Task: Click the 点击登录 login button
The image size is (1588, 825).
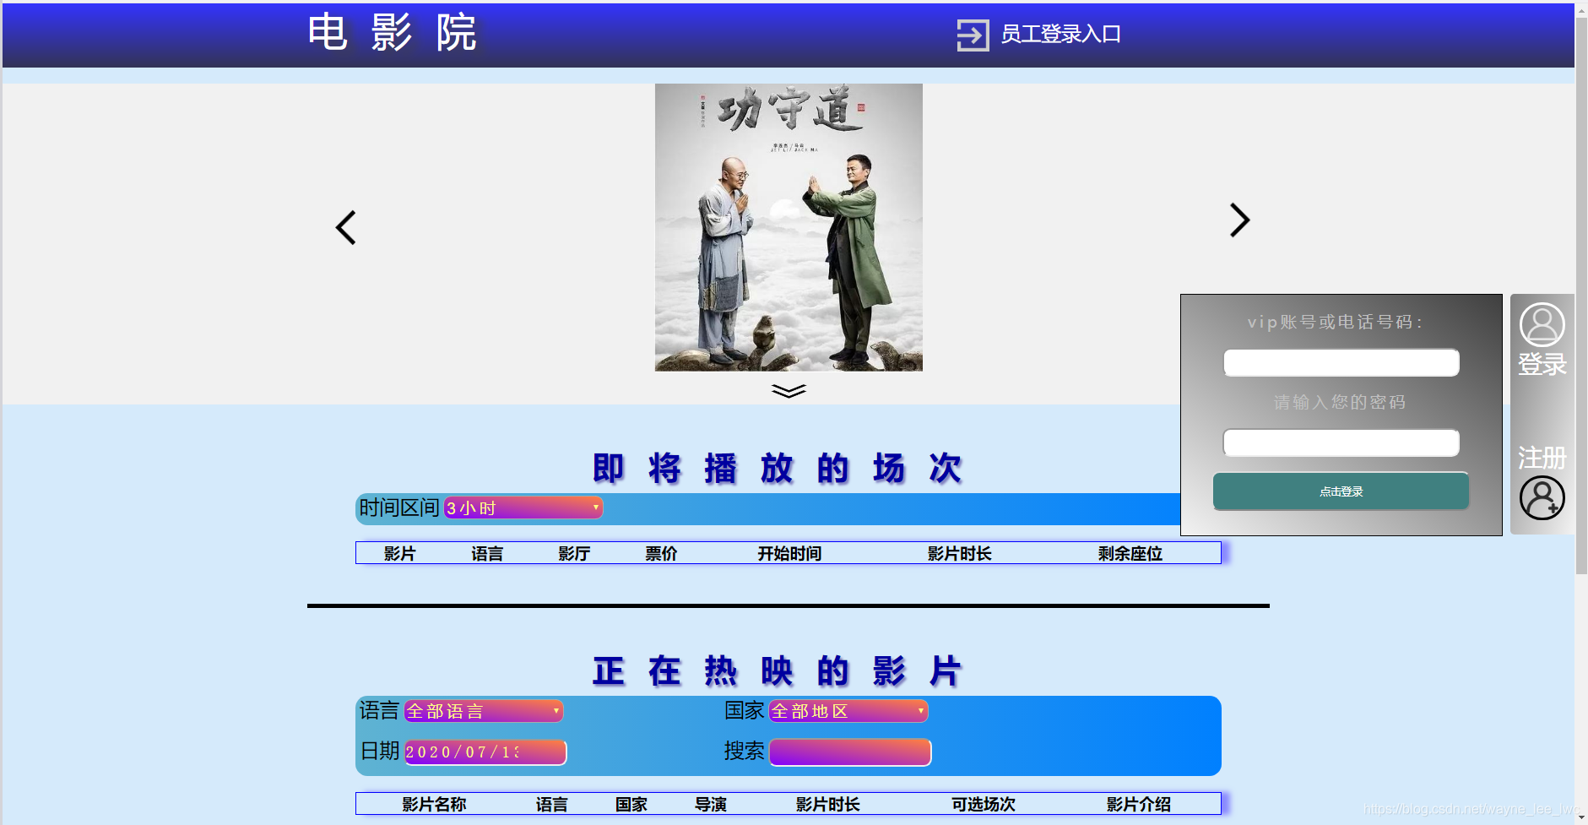Action: (x=1340, y=491)
